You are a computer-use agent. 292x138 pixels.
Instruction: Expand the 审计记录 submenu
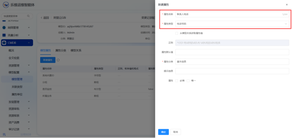29,129
